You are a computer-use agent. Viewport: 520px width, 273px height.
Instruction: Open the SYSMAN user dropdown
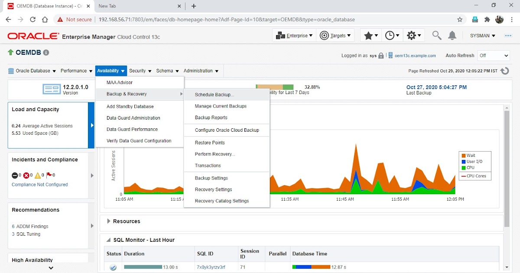481,36
